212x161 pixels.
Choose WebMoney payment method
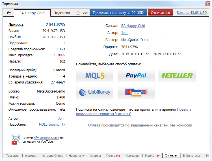pyautogui.click(x=95, y=93)
